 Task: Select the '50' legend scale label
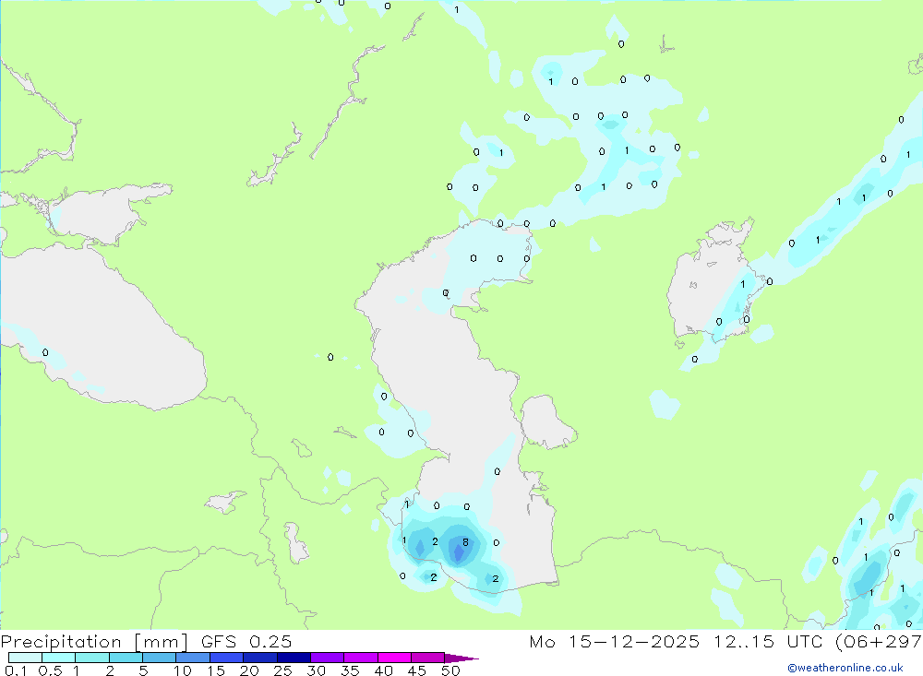[450, 670]
